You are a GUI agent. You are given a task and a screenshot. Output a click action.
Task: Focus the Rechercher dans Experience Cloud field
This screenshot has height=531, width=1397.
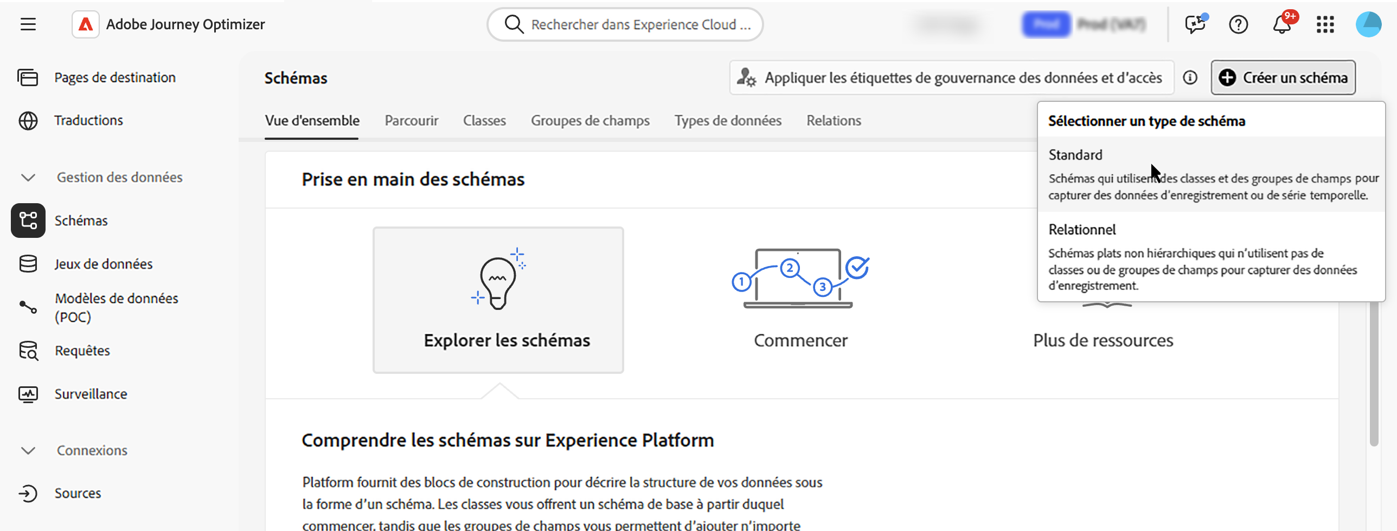click(x=625, y=24)
